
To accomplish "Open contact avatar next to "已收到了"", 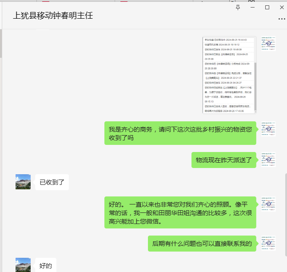I will (23, 181).
